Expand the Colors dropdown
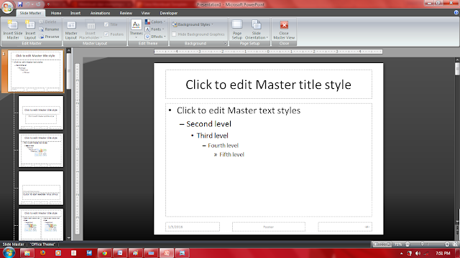460x258 pixels. 155,22
